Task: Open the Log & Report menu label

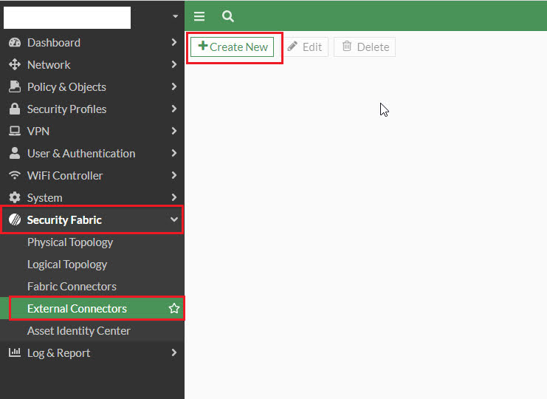Action: tap(58, 353)
